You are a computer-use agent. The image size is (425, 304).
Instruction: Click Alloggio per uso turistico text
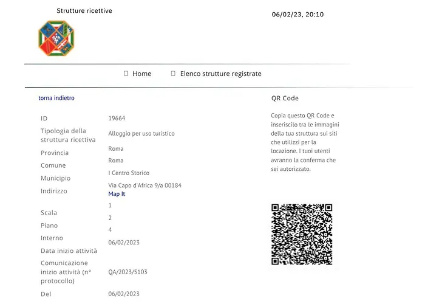coord(141,133)
